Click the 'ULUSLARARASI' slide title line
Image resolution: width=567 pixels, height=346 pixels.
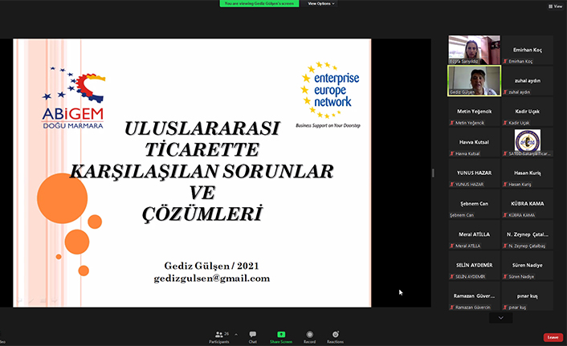click(202, 128)
